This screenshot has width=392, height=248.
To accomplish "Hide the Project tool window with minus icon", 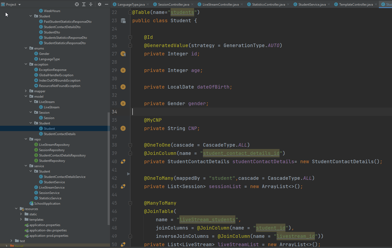I will (107, 4).
